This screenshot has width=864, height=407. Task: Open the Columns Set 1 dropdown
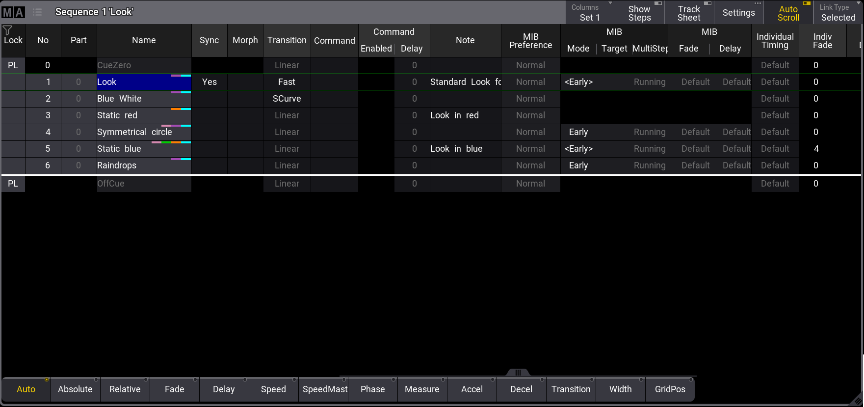tap(590, 12)
